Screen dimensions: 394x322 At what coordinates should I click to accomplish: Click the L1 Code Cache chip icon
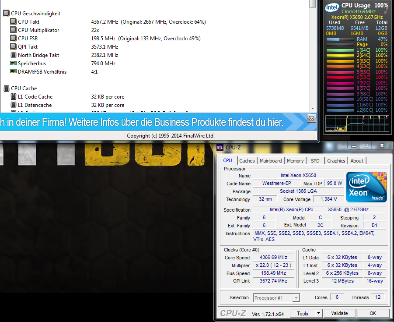click(13, 96)
